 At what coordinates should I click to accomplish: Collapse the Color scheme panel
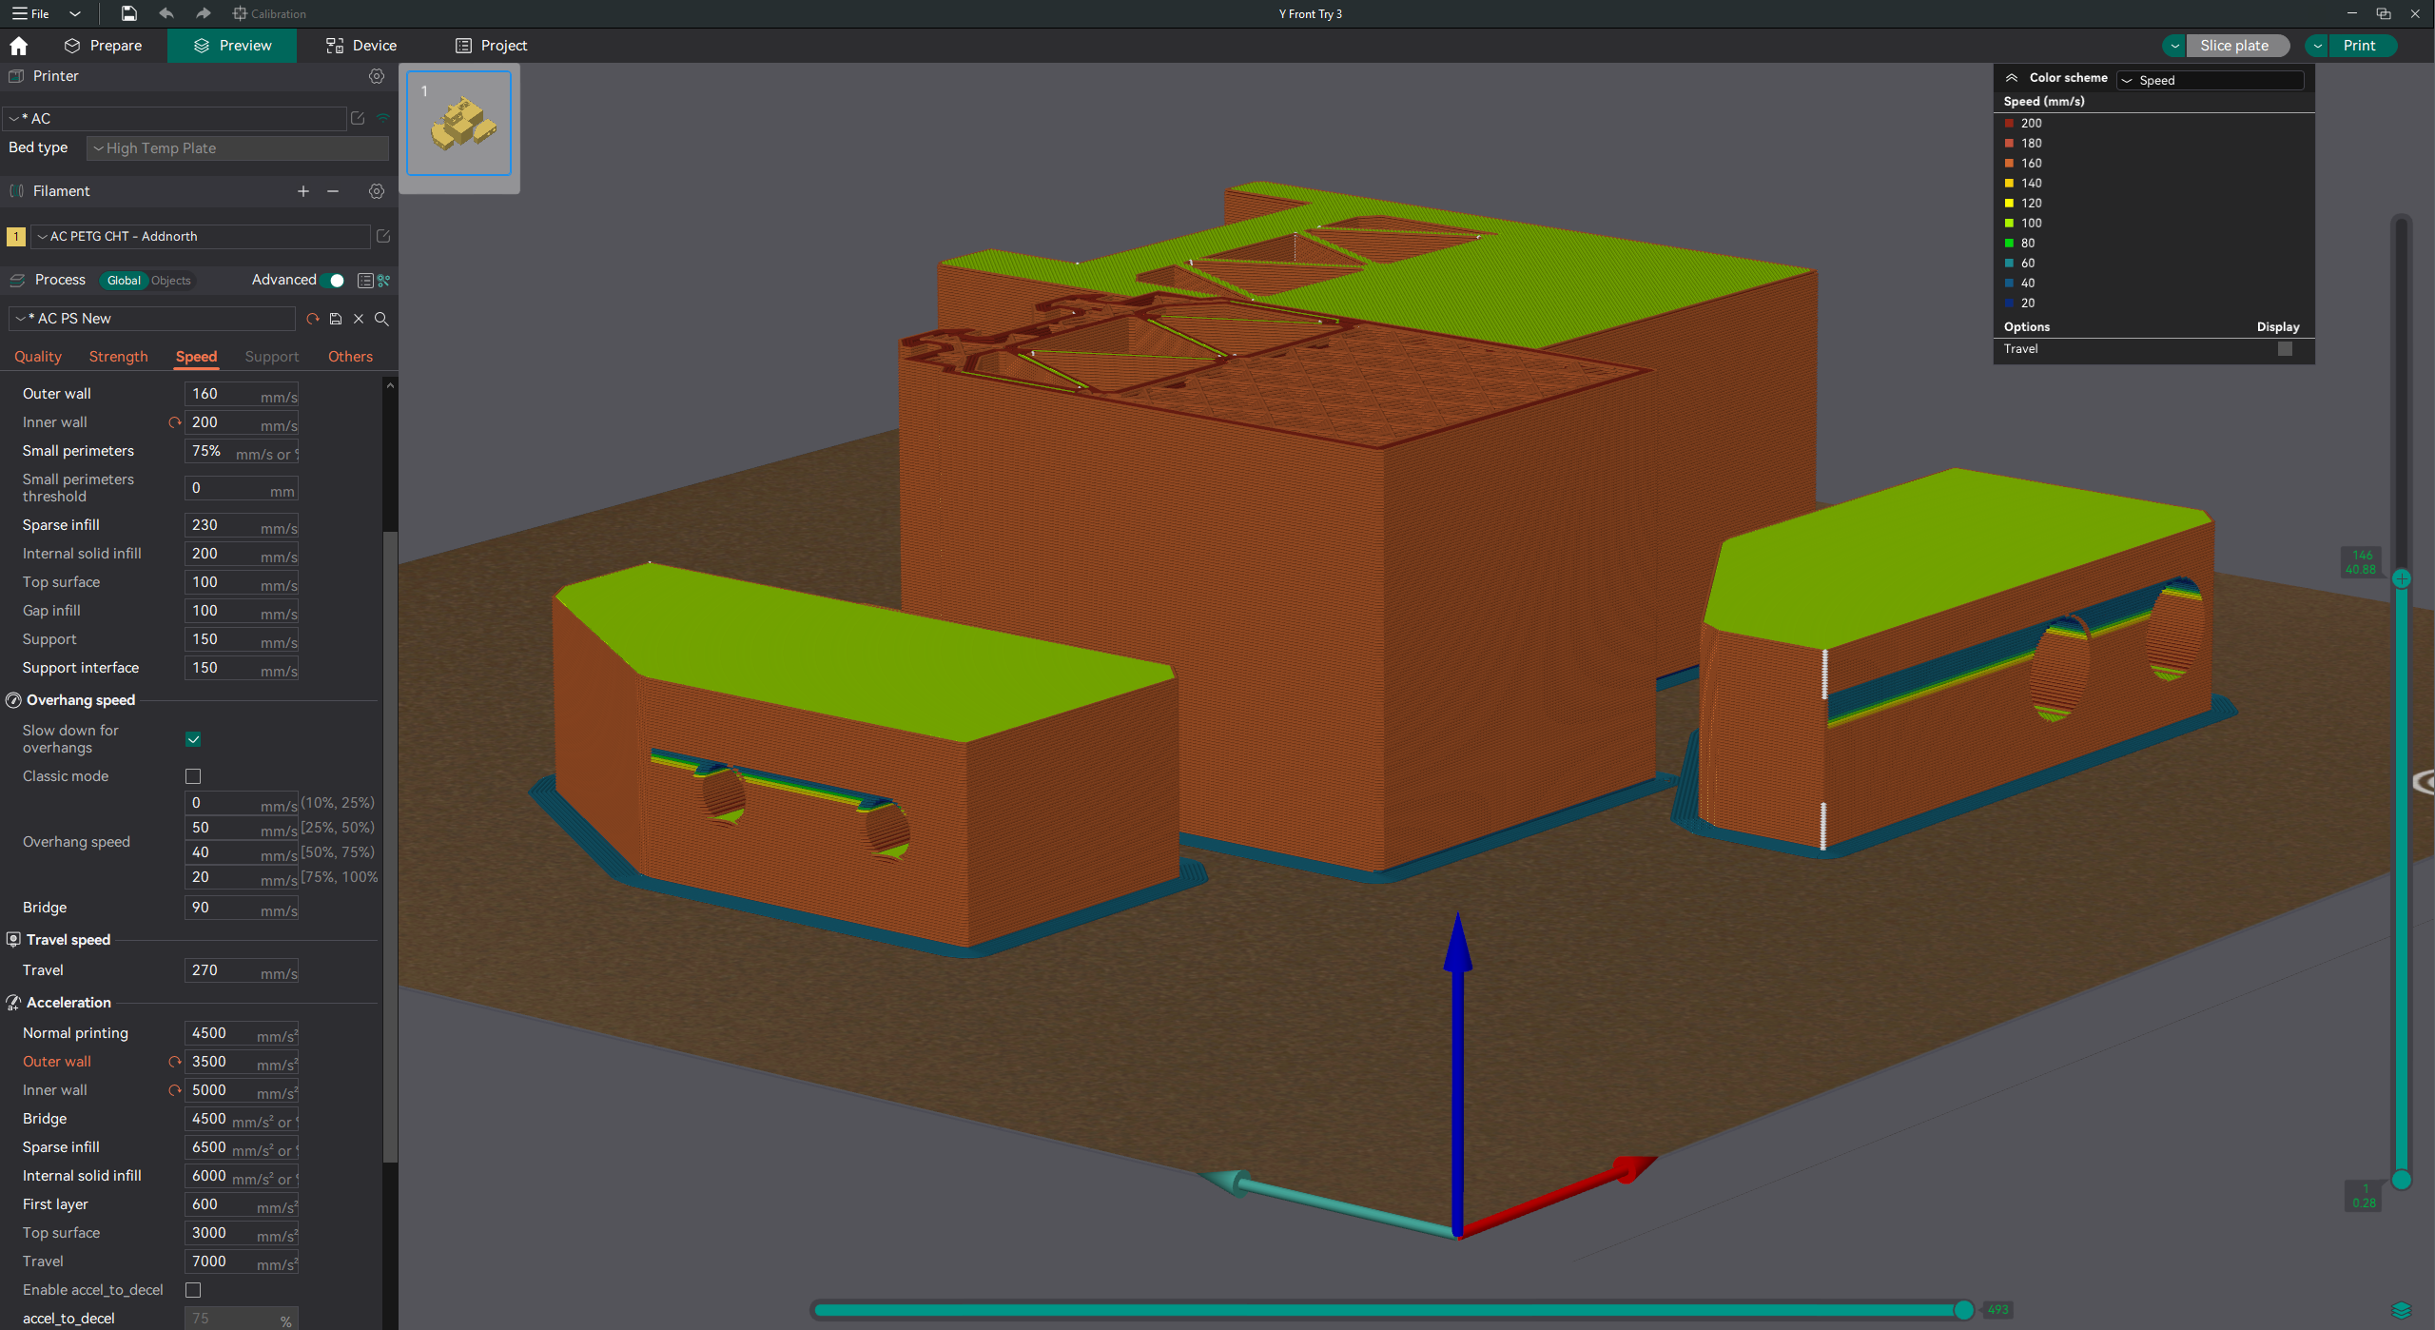[2012, 77]
